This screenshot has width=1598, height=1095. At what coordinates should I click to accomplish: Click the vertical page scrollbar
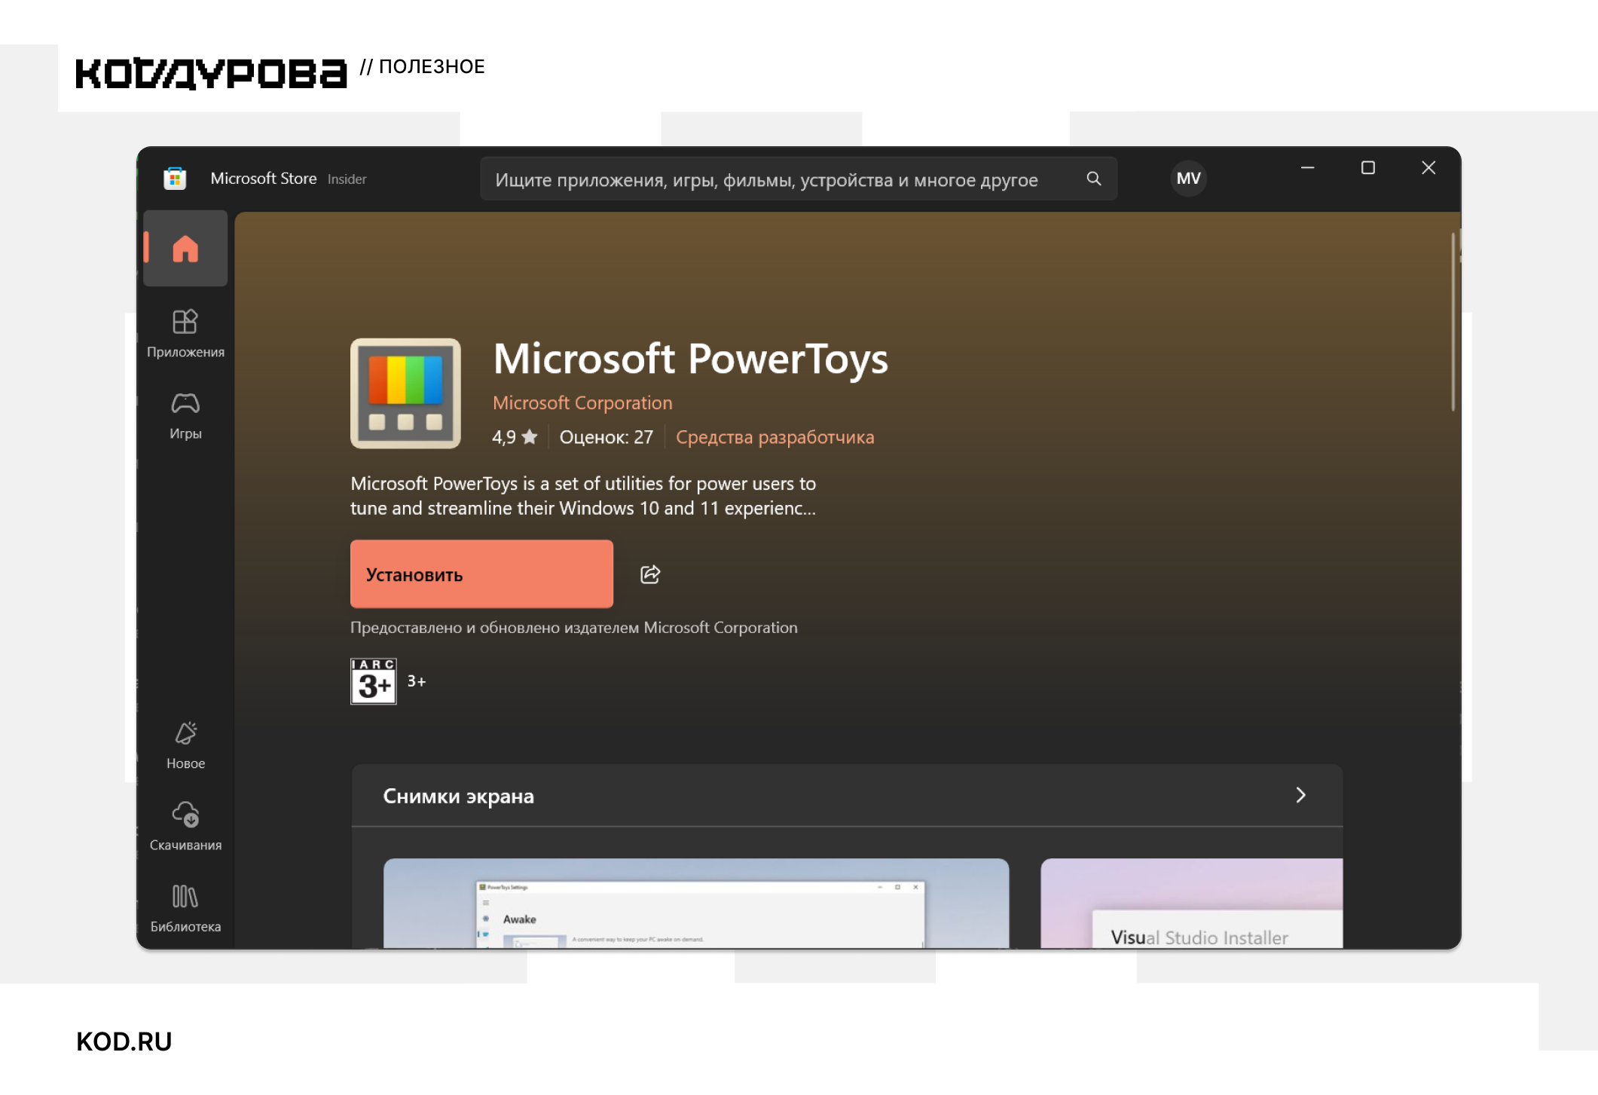click(x=1453, y=322)
